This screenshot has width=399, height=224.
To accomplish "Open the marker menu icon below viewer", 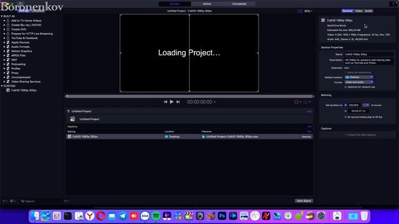I will [297, 102].
